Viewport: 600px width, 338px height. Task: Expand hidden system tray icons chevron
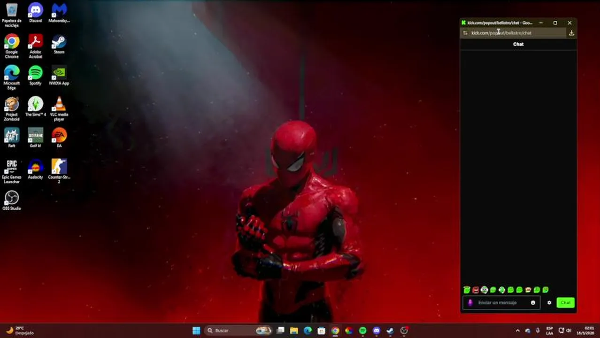coord(517,330)
